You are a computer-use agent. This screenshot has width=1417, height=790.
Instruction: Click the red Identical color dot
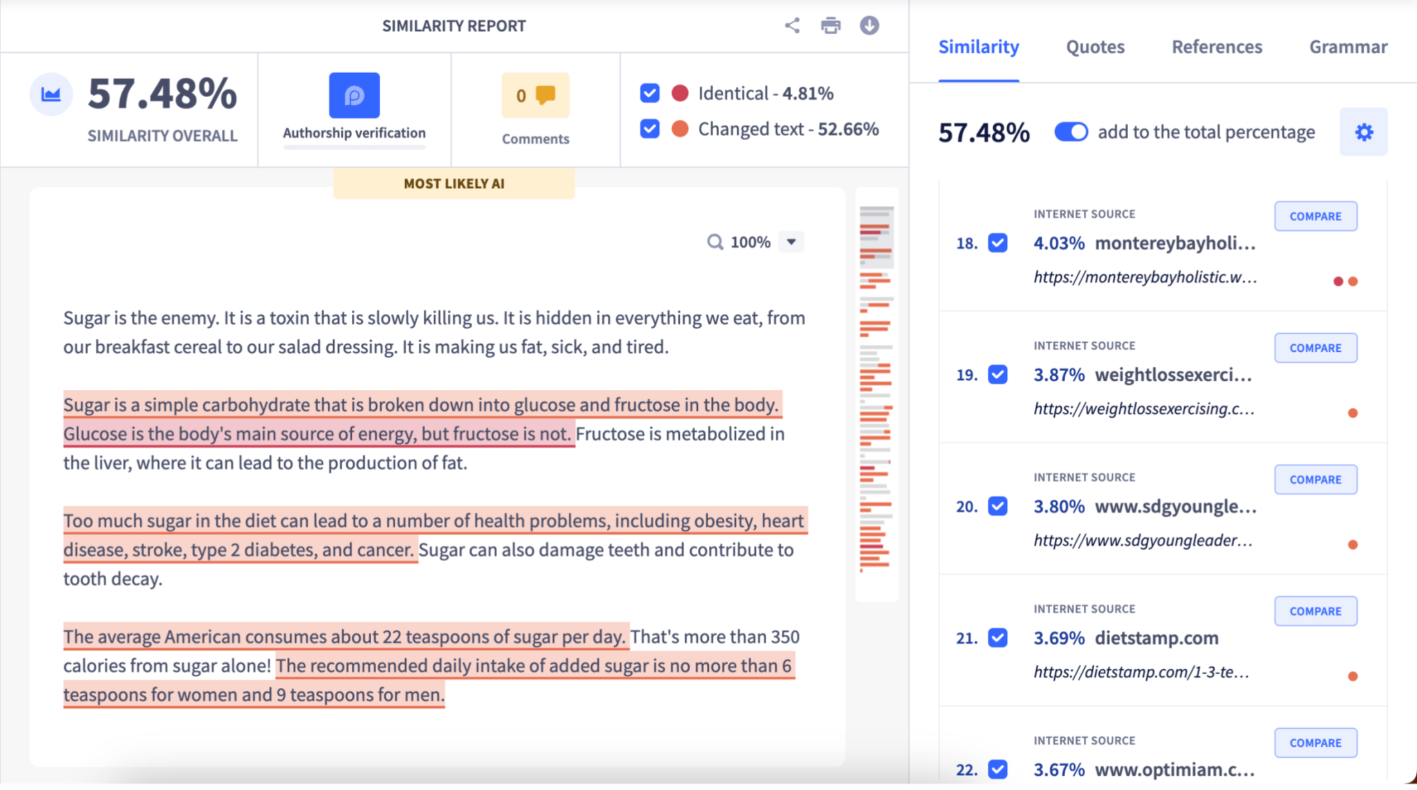[680, 93]
